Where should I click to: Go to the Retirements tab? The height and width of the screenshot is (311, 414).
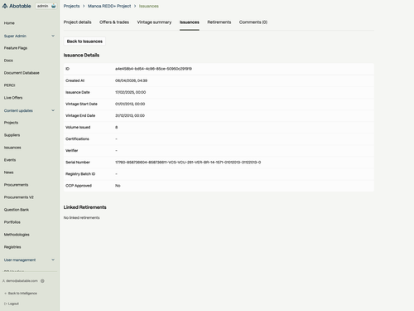[219, 22]
